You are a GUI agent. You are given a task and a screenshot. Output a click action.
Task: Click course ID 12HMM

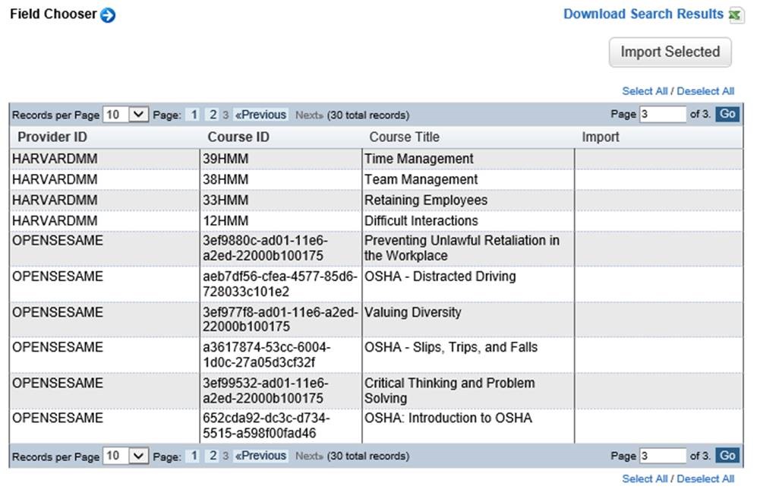226,221
